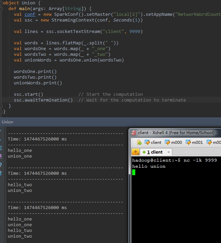Toggle soft-wrap icon in console sidebar
The height and width of the screenshot is (243, 221).
[1, 147]
